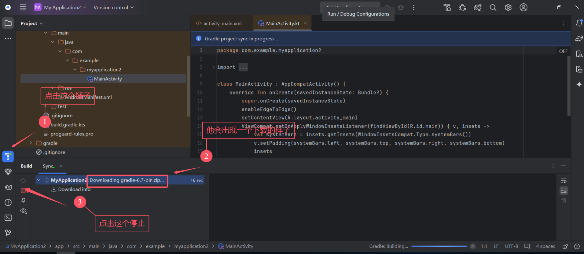Cancel the Gradle building progress bar

[x=473, y=246]
